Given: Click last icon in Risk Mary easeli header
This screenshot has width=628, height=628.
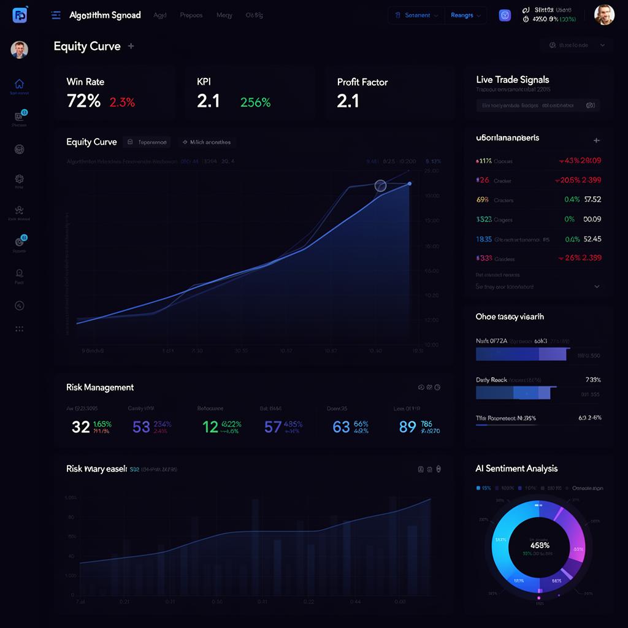Looking at the screenshot, I should [438, 469].
